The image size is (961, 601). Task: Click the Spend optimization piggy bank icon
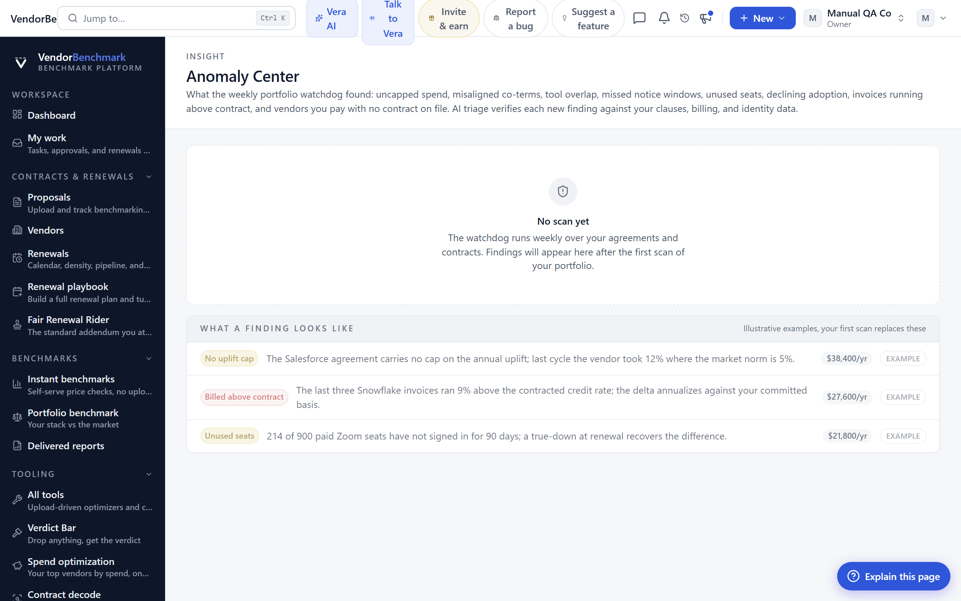pyautogui.click(x=17, y=566)
